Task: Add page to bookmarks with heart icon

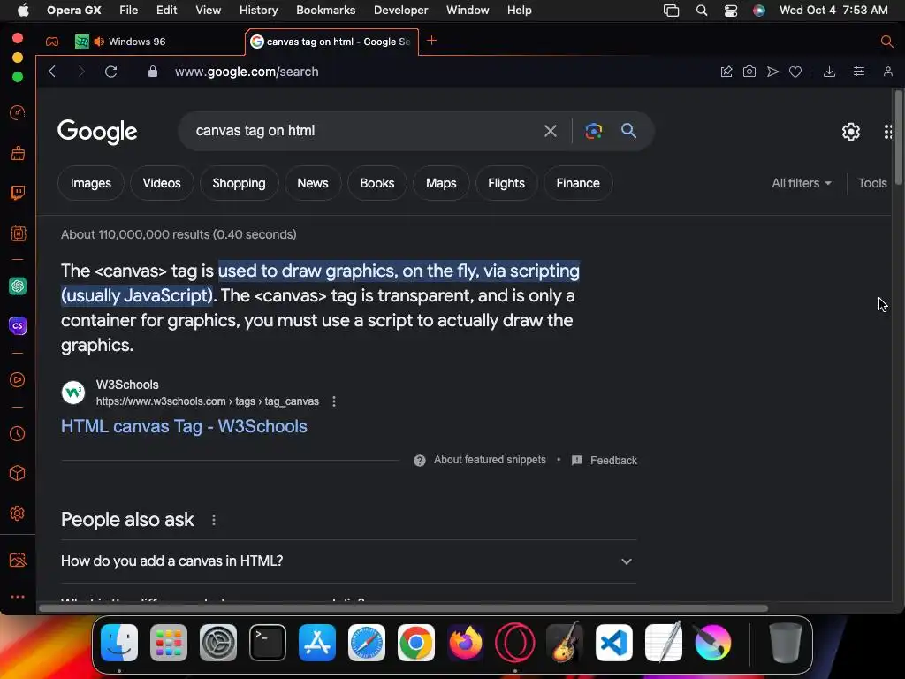Action: coord(795,72)
